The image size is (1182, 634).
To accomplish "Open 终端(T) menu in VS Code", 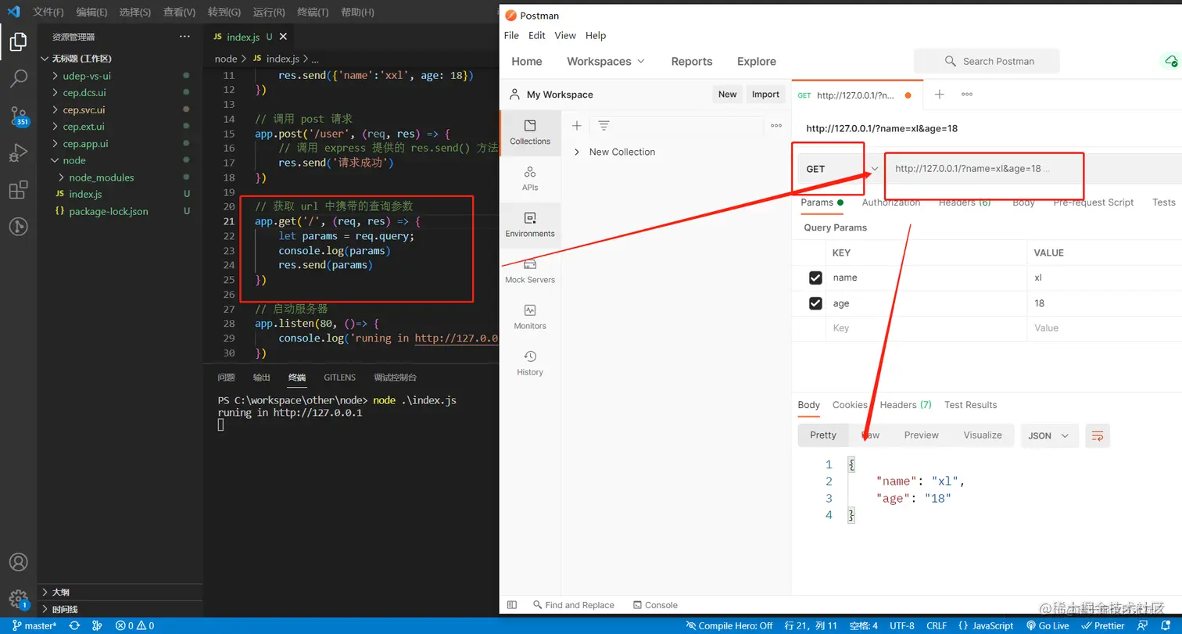I will [x=313, y=13].
